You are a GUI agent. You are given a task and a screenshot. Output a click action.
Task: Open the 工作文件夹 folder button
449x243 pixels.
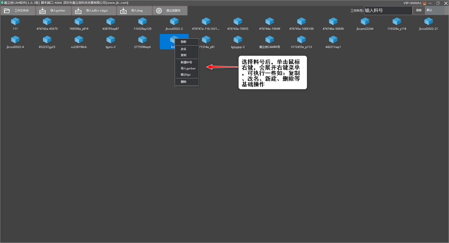18,10
